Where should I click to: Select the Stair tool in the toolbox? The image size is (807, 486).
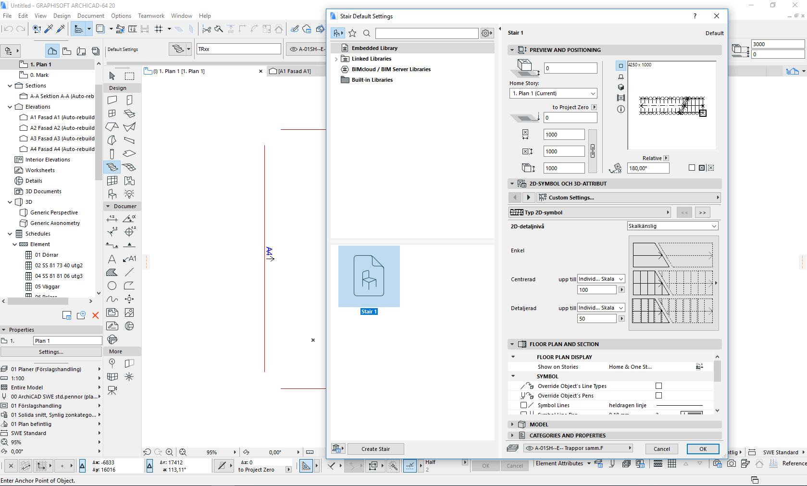(112, 167)
